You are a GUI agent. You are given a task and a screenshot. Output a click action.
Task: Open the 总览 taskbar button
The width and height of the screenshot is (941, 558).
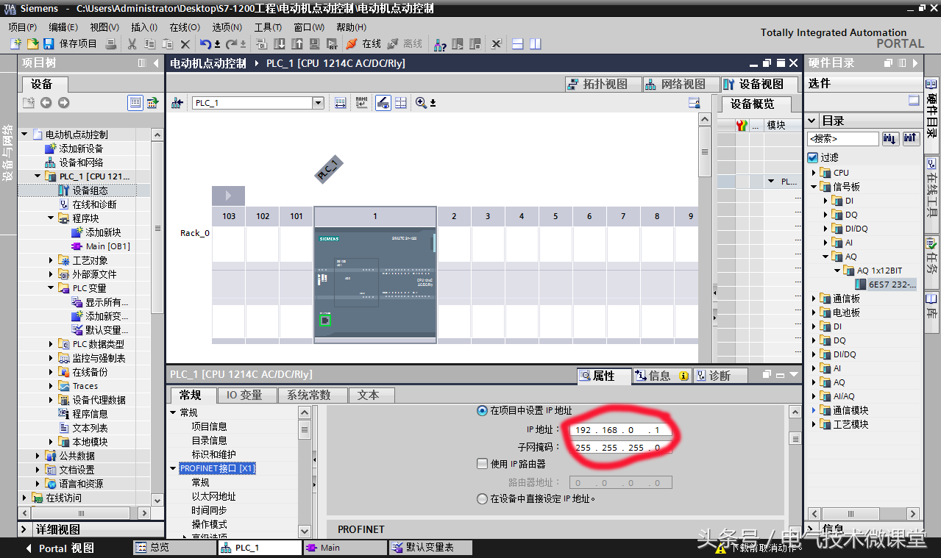(176, 548)
